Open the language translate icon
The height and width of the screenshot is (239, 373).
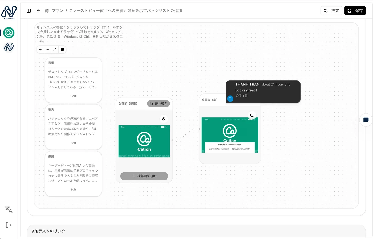coord(9,209)
